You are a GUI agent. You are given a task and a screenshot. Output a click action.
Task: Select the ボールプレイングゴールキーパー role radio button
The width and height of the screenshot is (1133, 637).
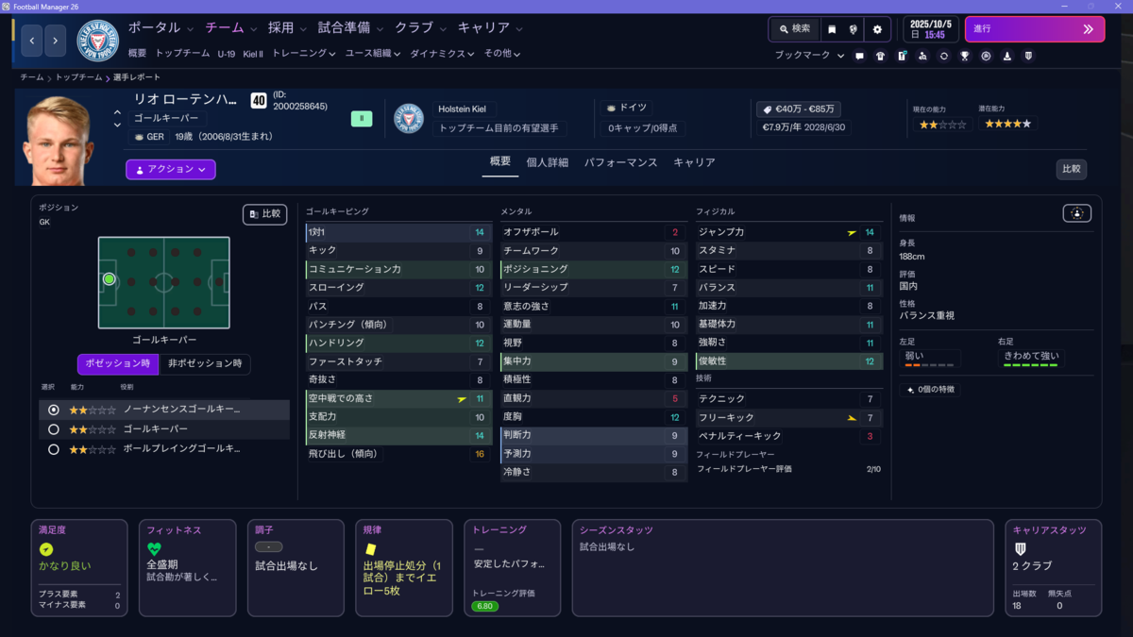53,449
